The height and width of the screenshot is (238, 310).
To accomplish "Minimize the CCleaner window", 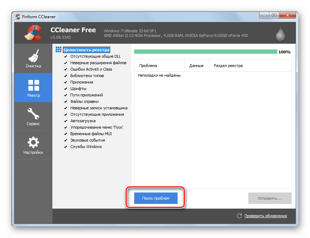I will coord(264,15).
